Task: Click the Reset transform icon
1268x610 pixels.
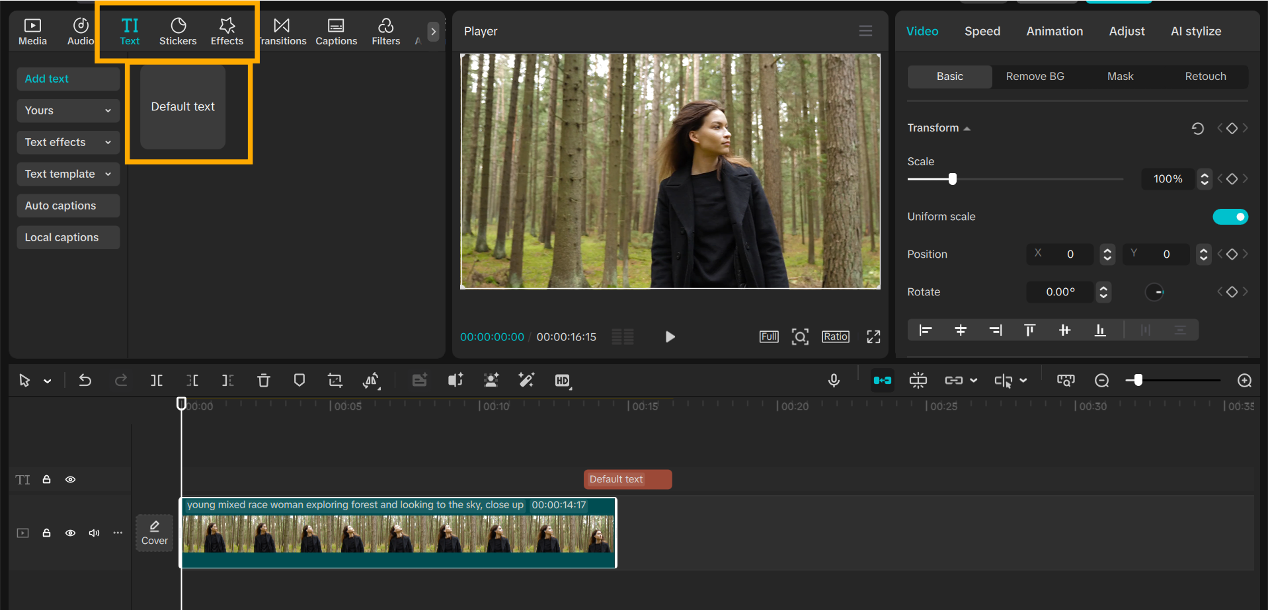Action: [1197, 128]
